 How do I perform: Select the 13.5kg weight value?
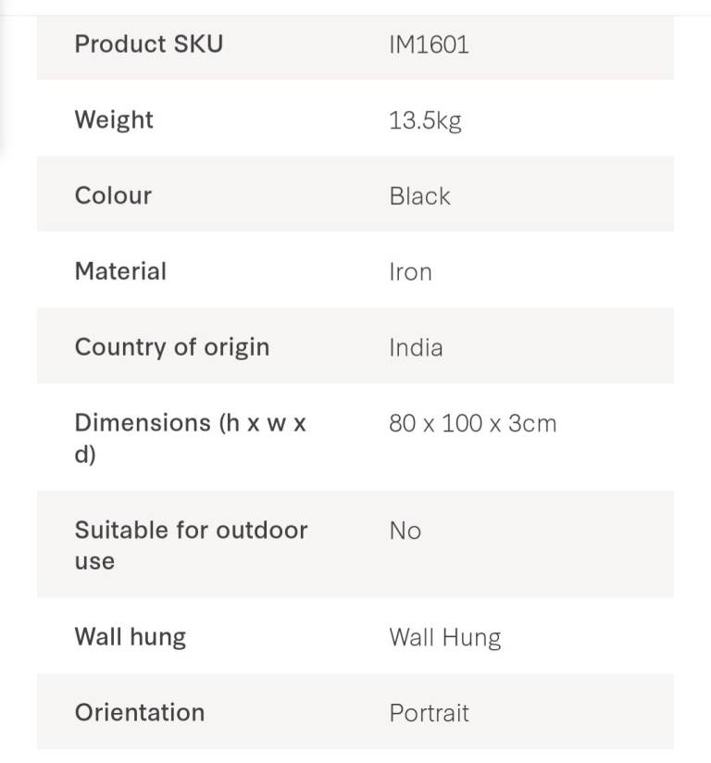[425, 120]
